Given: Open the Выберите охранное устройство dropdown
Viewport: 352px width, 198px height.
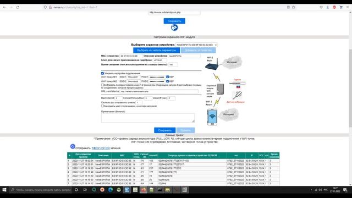Looking at the screenshot, I should tap(196, 45).
